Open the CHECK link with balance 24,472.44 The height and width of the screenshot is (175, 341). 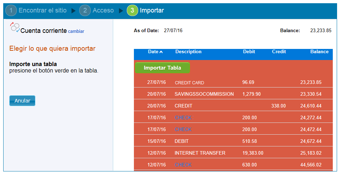click(183, 129)
